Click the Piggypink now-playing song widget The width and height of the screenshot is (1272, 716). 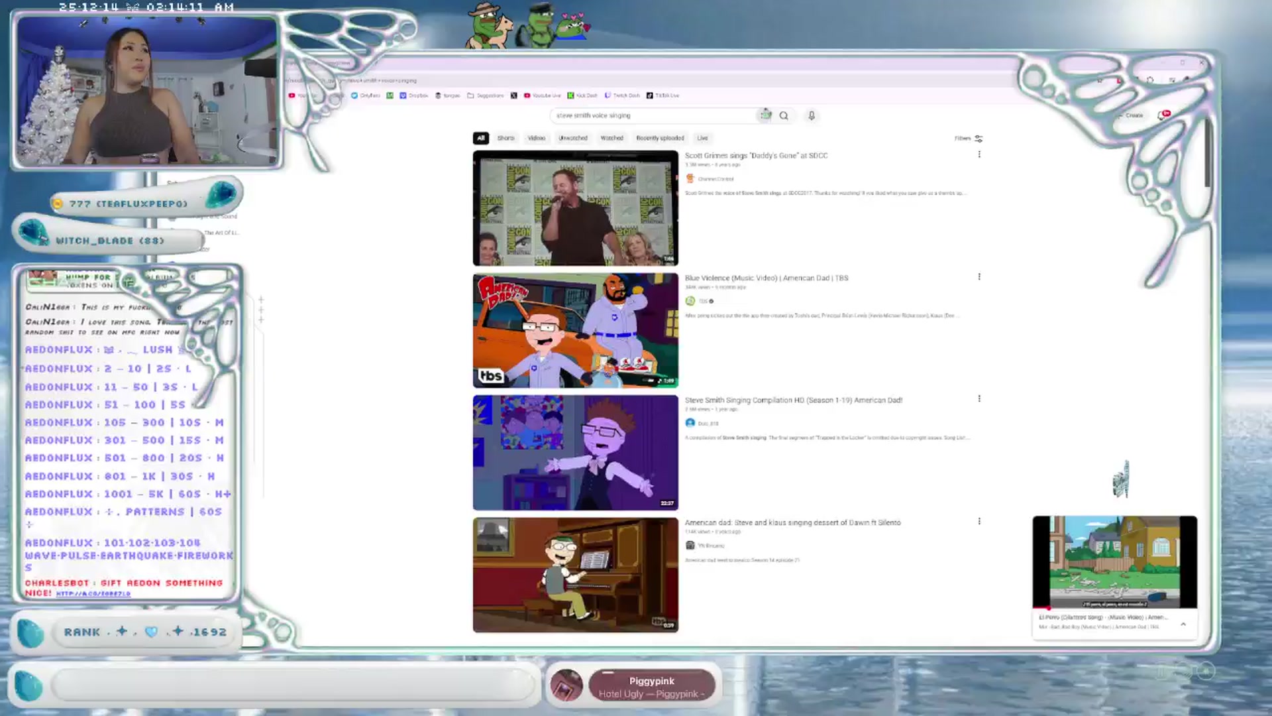pos(651,686)
